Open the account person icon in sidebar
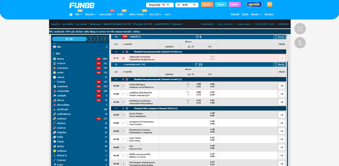Image resolution: width=339 pixels, height=166 pixels. [x=98, y=39]
